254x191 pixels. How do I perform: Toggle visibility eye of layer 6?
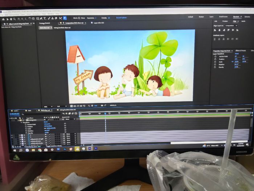pos(12,138)
